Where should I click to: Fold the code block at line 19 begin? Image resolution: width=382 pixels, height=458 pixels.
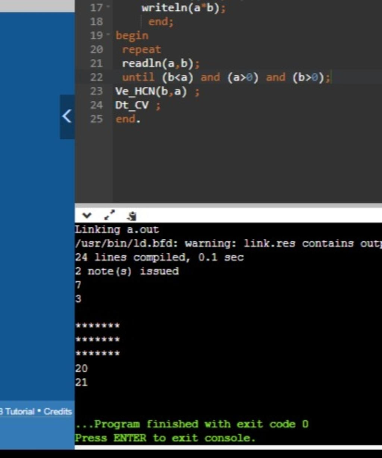pos(108,35)
